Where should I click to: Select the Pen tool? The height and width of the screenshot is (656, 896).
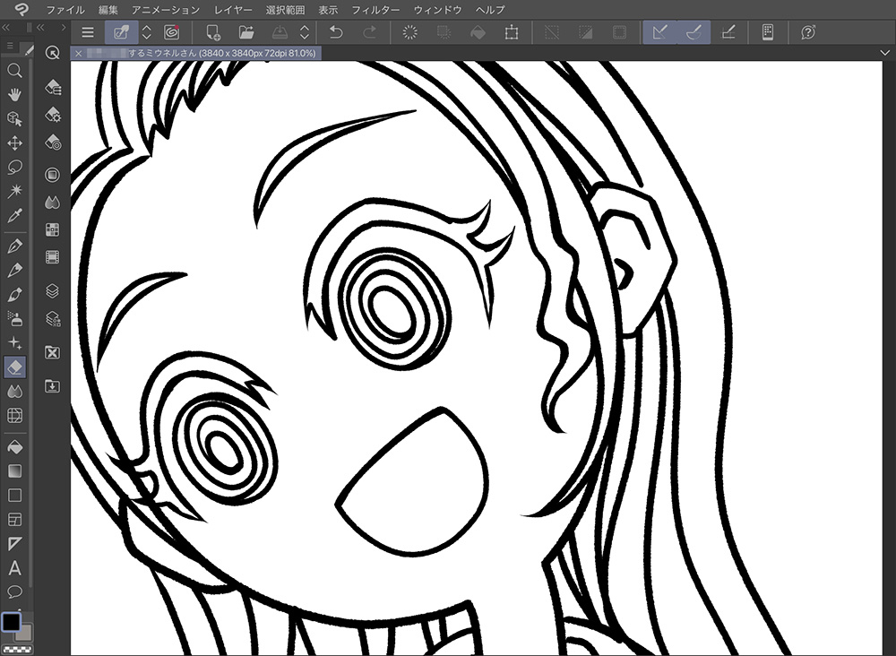tap(15, 246)
